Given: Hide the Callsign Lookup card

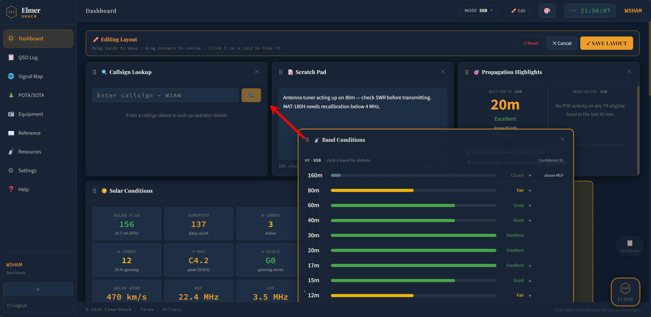Looking at the screenshot, I should (257, 72).
